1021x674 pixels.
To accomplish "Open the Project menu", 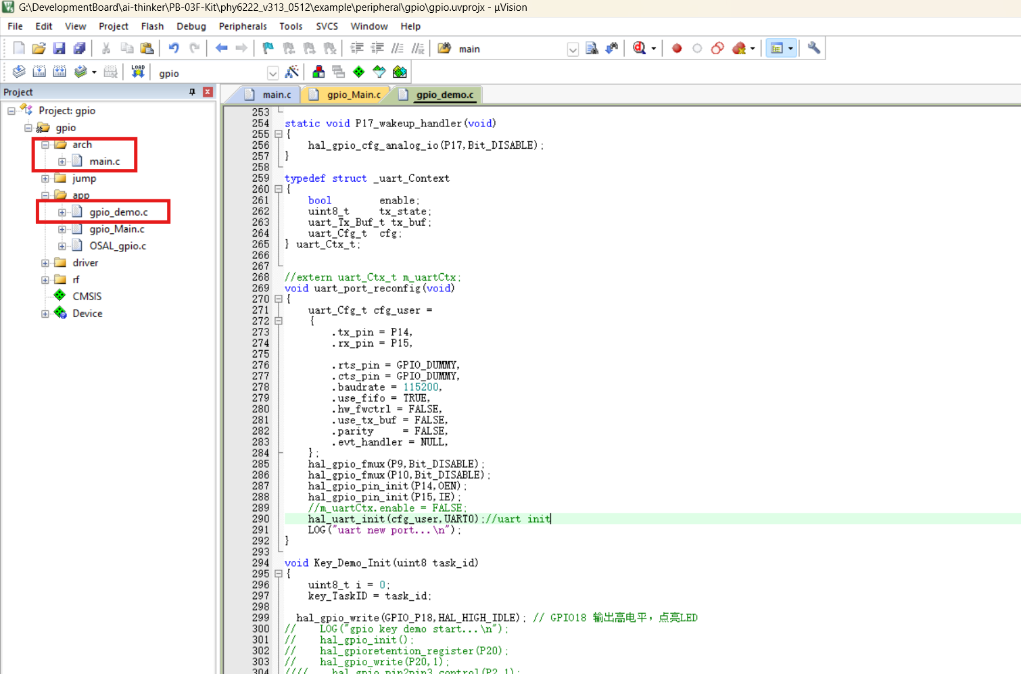I will [113, 26].
